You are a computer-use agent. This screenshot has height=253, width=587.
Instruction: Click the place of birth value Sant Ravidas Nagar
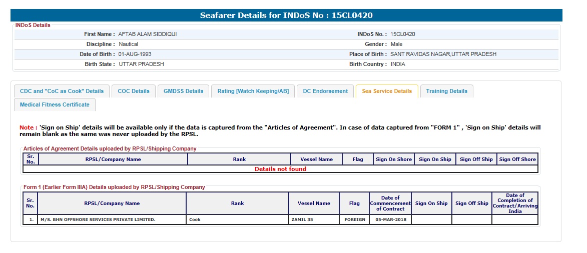[443, 54]
